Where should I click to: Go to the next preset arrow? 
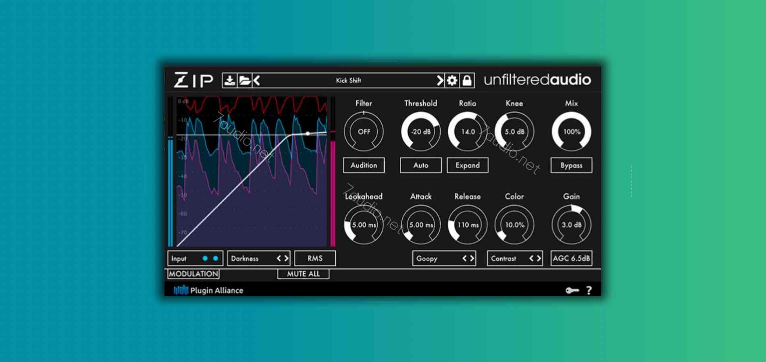click(x=440, y=80)
